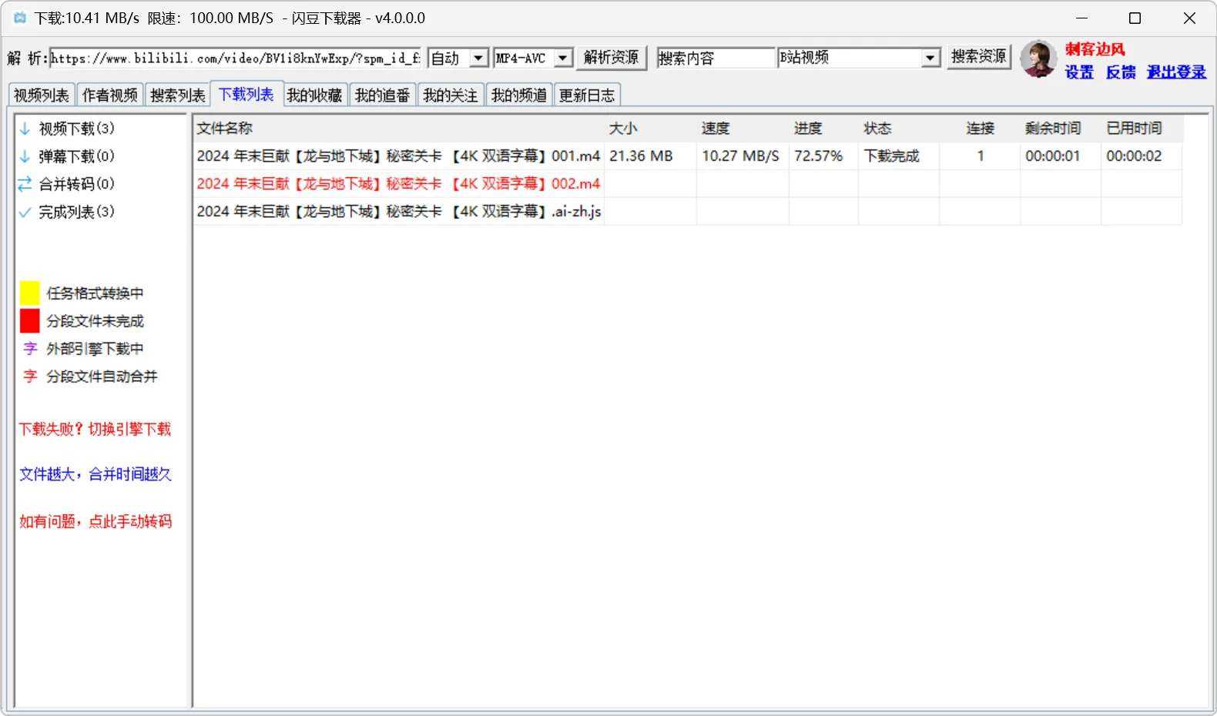Click the 搜索资源 button
This screenshot has height=716, width=1217.
point(979,57)
